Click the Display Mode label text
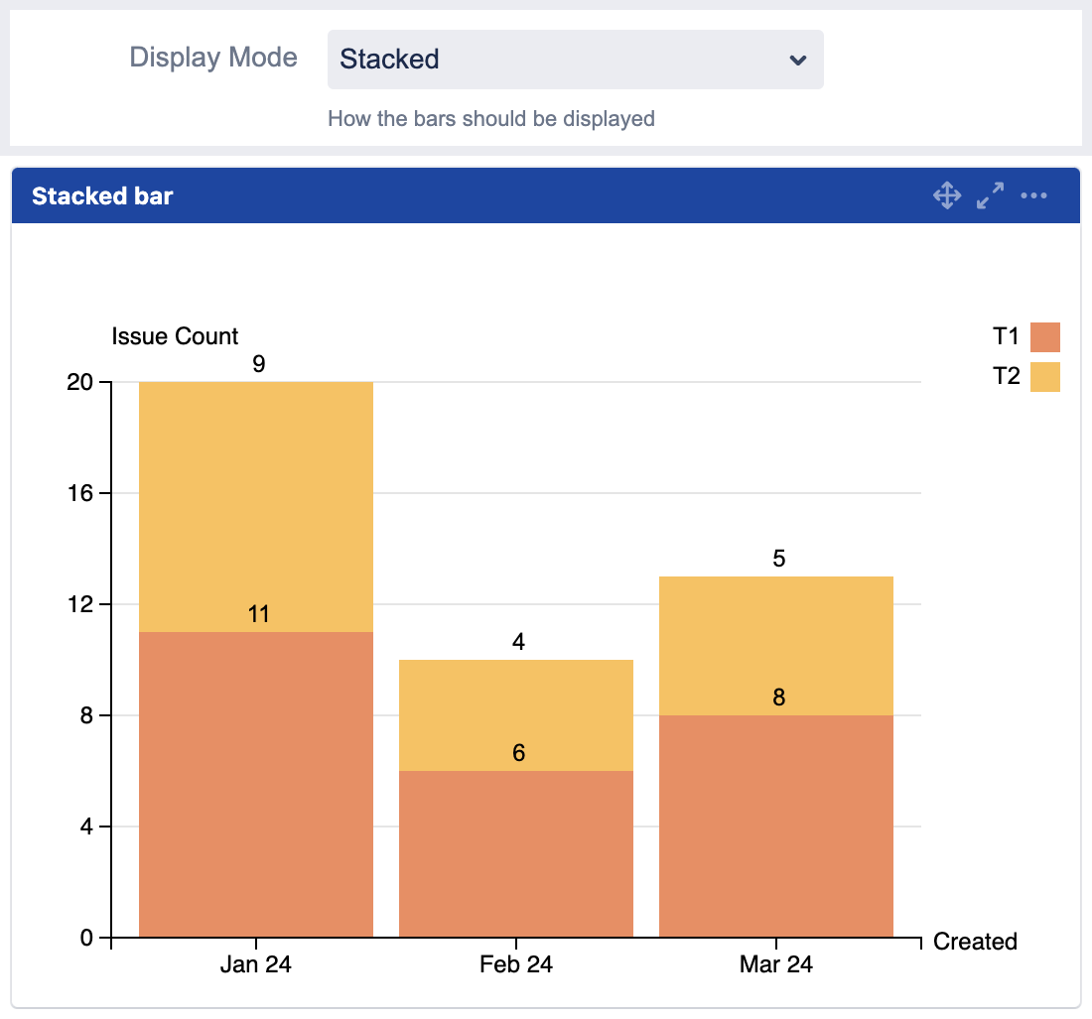 [x=212, y=58]
